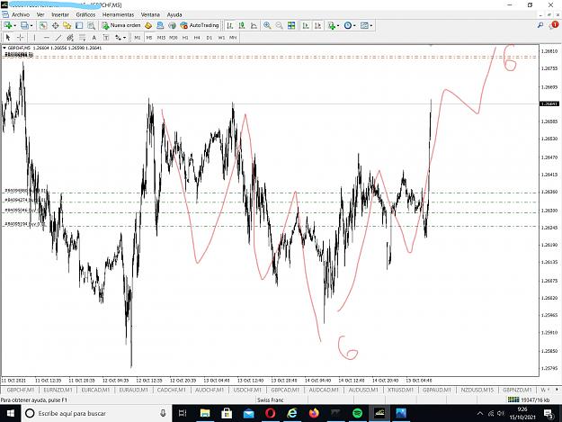Switch to M15 timeframe
562x422 pixels.
point(161,38)
